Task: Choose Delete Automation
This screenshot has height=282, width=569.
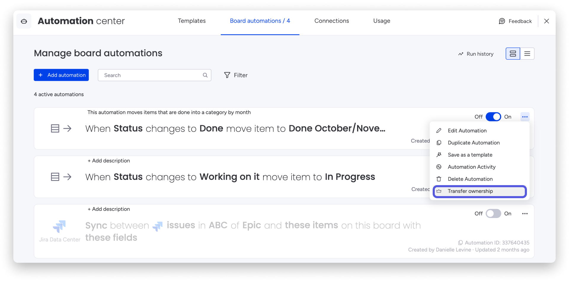Action: coord(480,179)
